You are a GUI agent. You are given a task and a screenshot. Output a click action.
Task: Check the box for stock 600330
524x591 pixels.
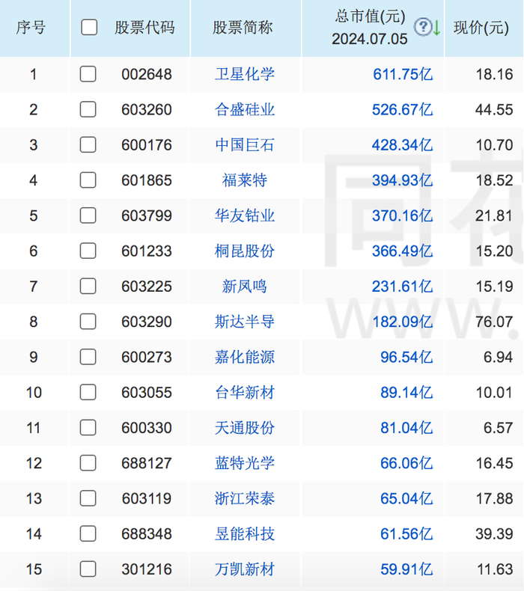point(88,428)
